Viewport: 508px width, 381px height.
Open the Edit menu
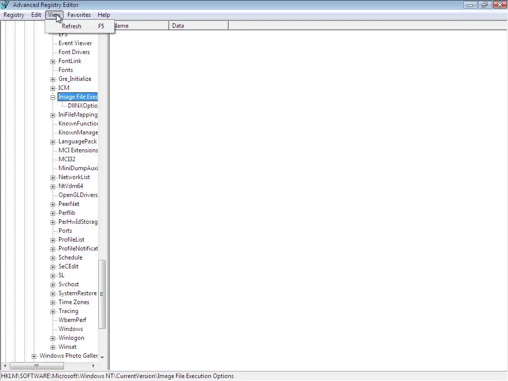point(36,15)
